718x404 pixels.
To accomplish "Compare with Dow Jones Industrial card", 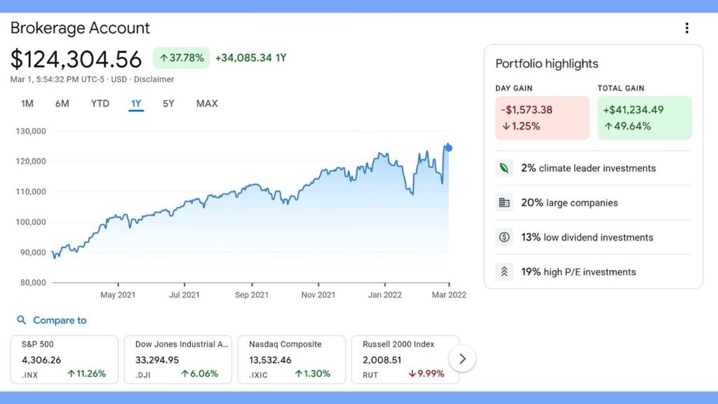I will (177, 359).
